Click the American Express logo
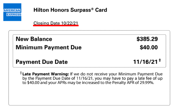This screenshot has width=172, height=109. tap(12, 12)
